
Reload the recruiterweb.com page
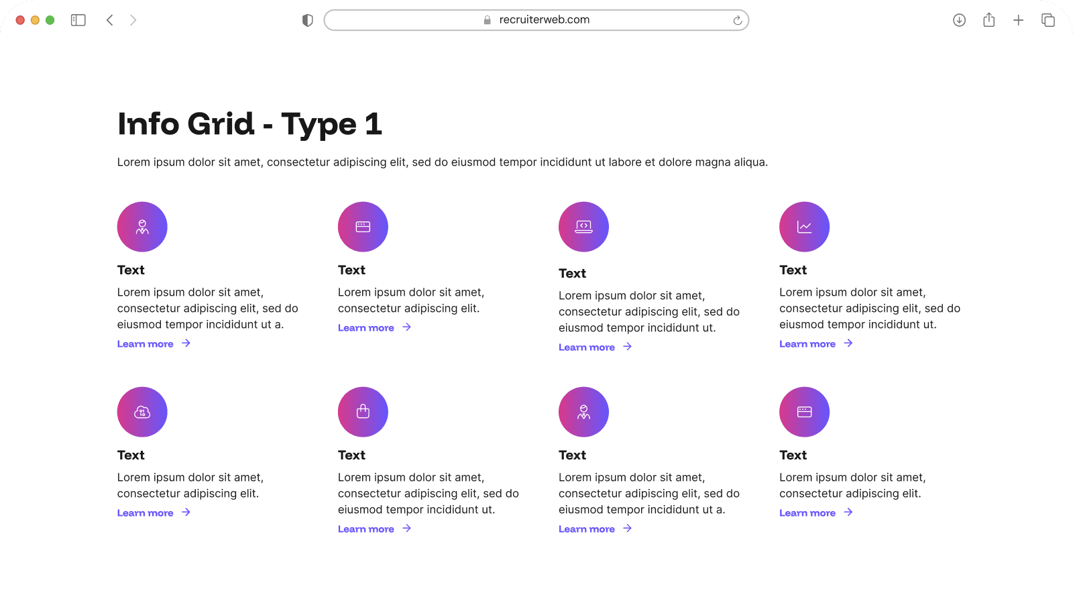(x=737, y=19)
